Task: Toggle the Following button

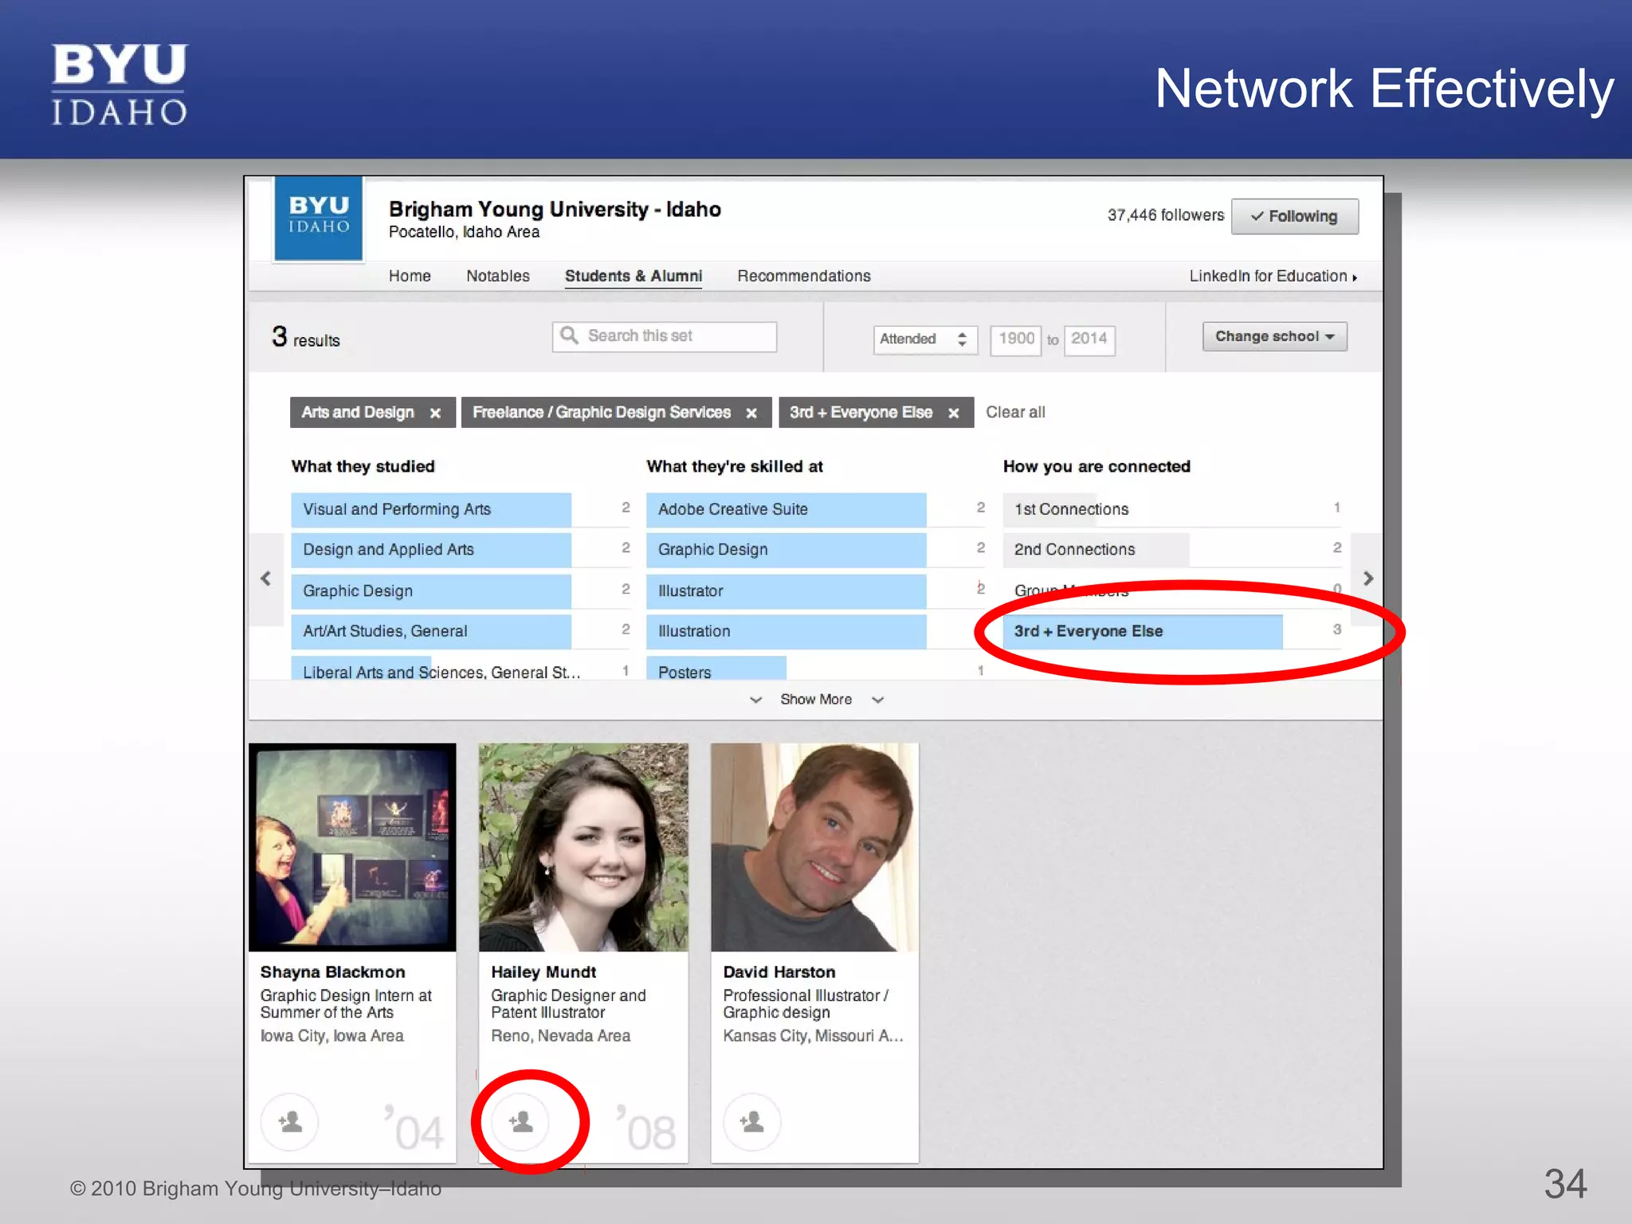Action: pos(1294,216)
